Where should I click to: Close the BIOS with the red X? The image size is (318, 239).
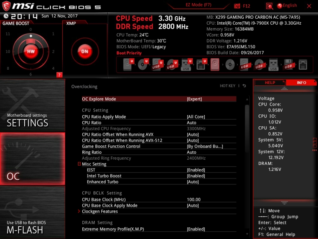[309, 6]
